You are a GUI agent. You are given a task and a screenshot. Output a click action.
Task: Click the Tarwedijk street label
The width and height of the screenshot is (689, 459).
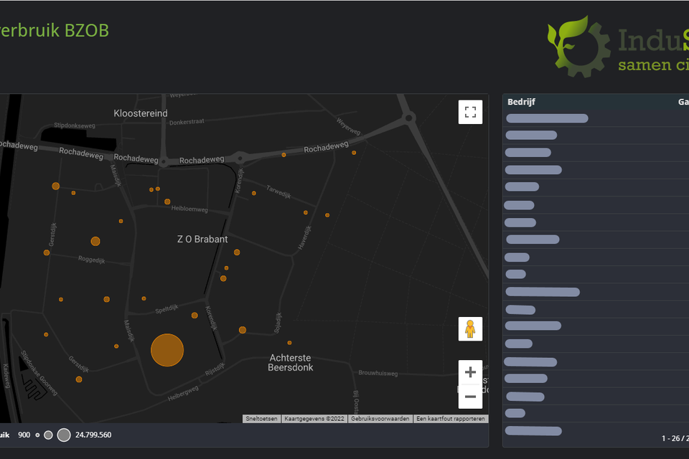278,192
